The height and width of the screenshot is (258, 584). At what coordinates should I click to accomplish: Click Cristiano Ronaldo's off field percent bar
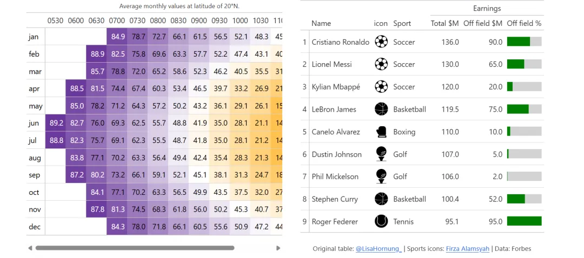tap(524, 42)
